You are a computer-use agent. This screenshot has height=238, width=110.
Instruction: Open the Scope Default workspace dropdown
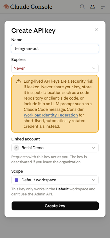[x=55, y=180]
